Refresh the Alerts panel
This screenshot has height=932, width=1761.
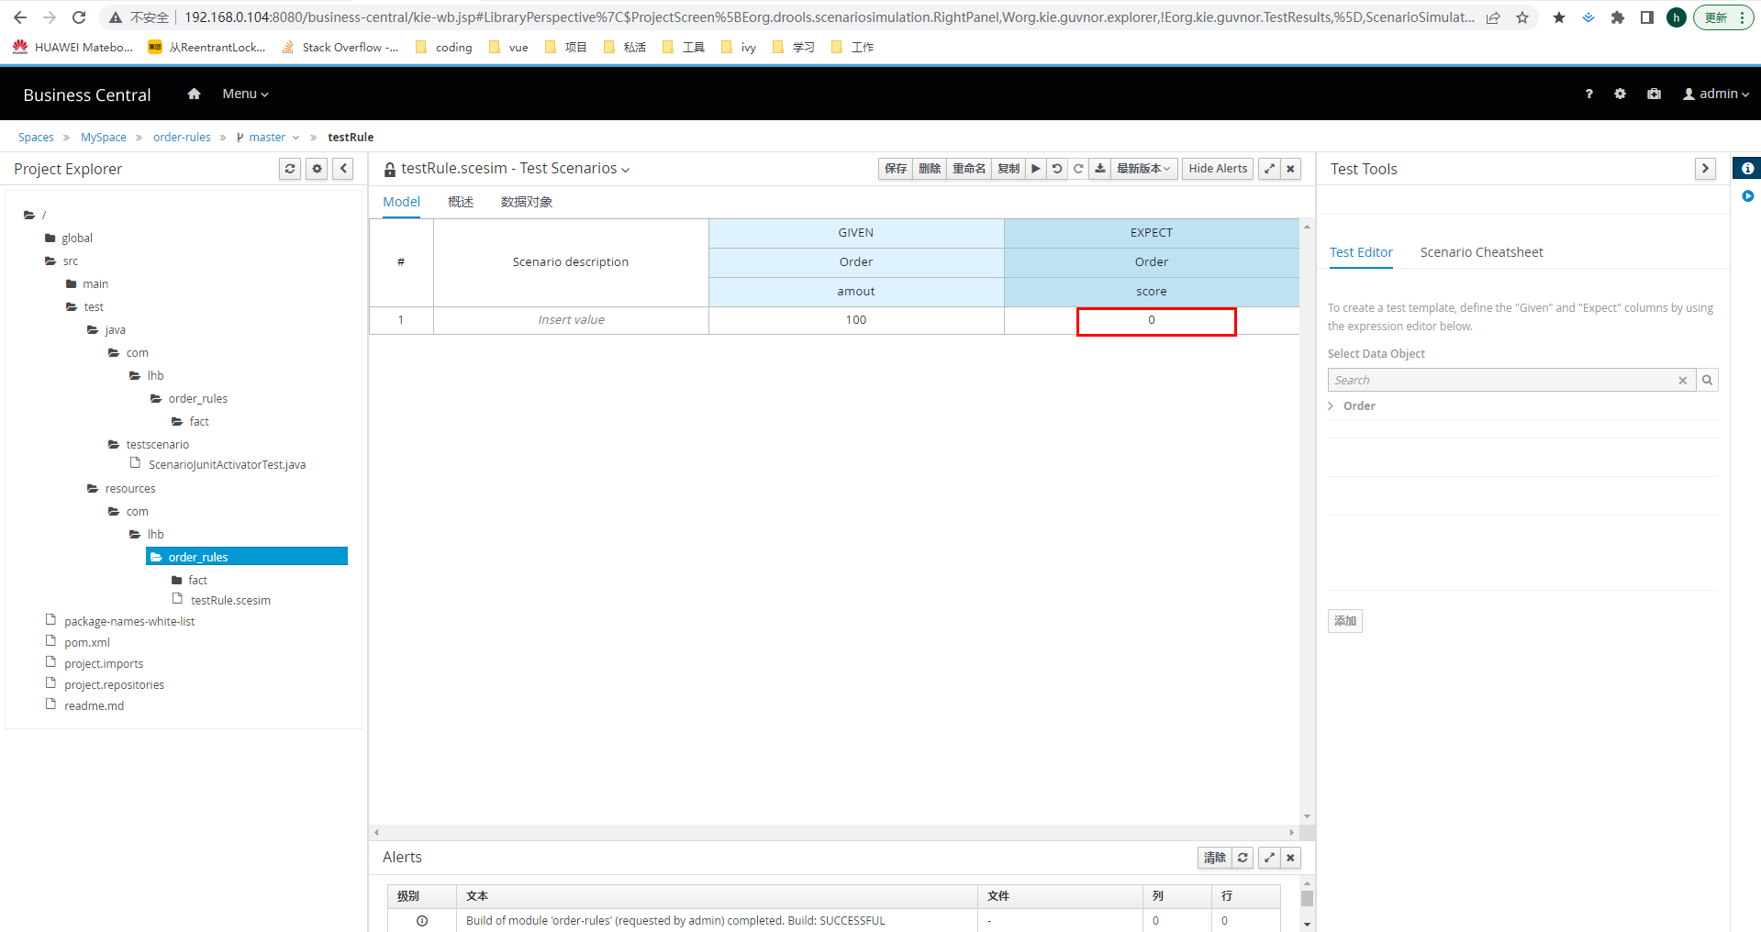(x=1243, y=858)
